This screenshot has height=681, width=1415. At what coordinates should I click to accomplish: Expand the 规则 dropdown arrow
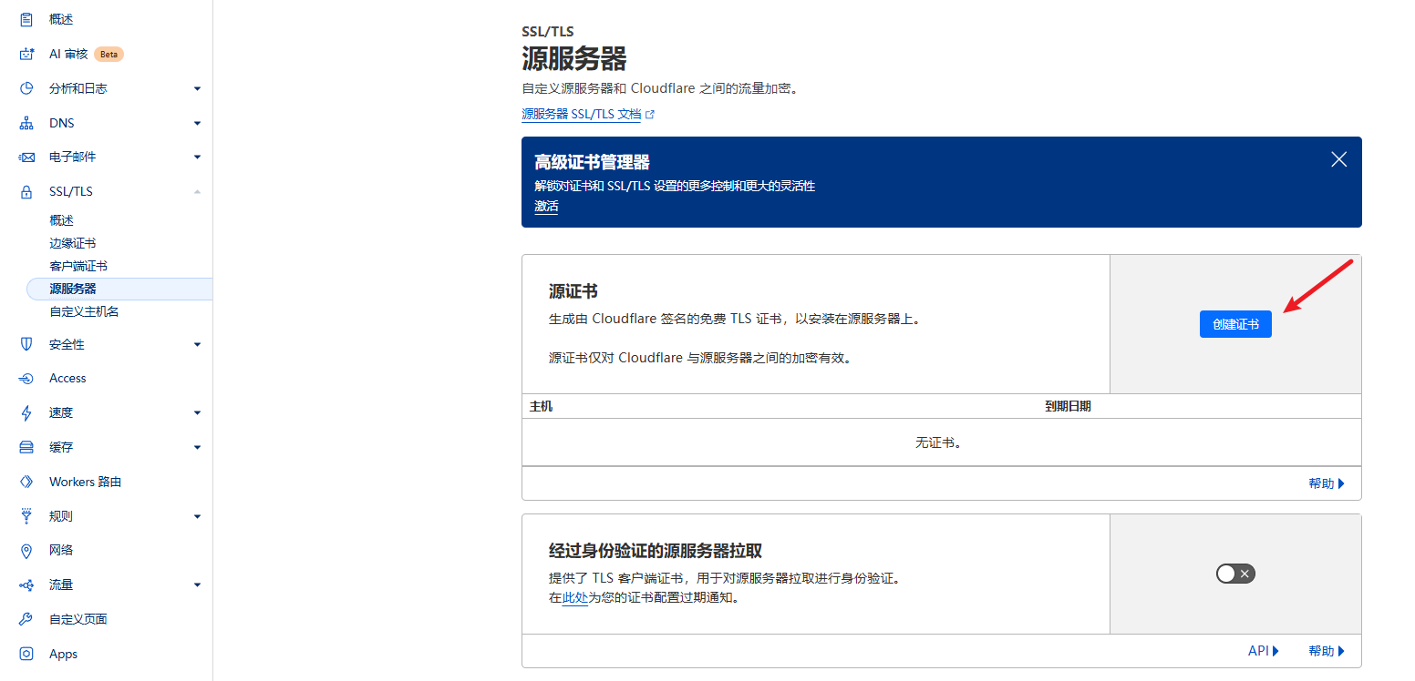[x=197, y=516]
